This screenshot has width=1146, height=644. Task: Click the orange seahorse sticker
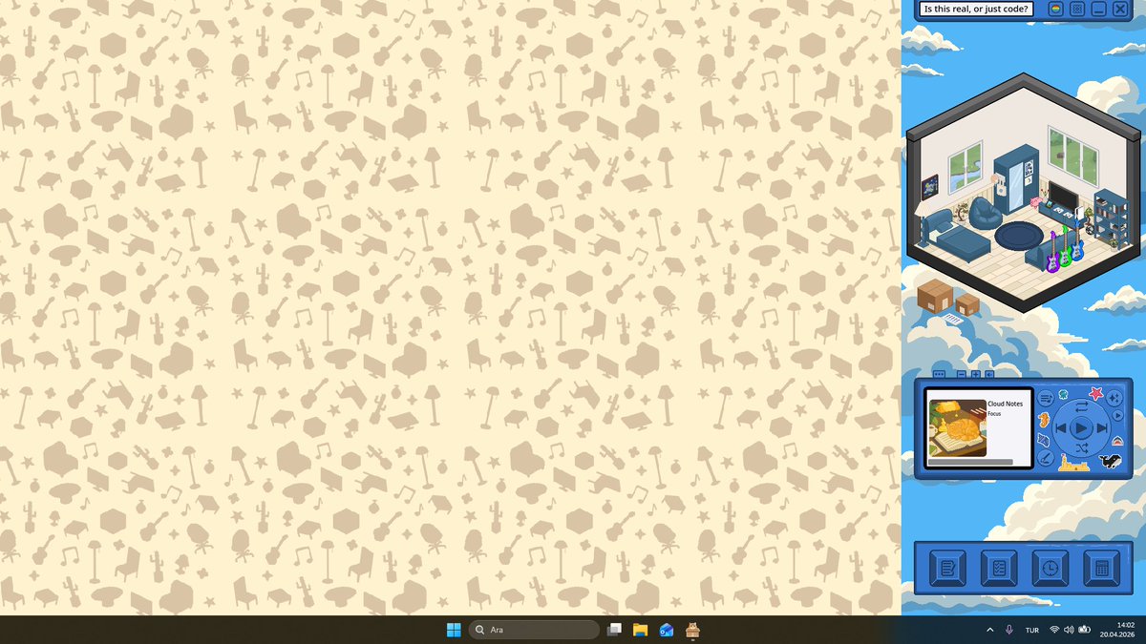point(1044,420)
